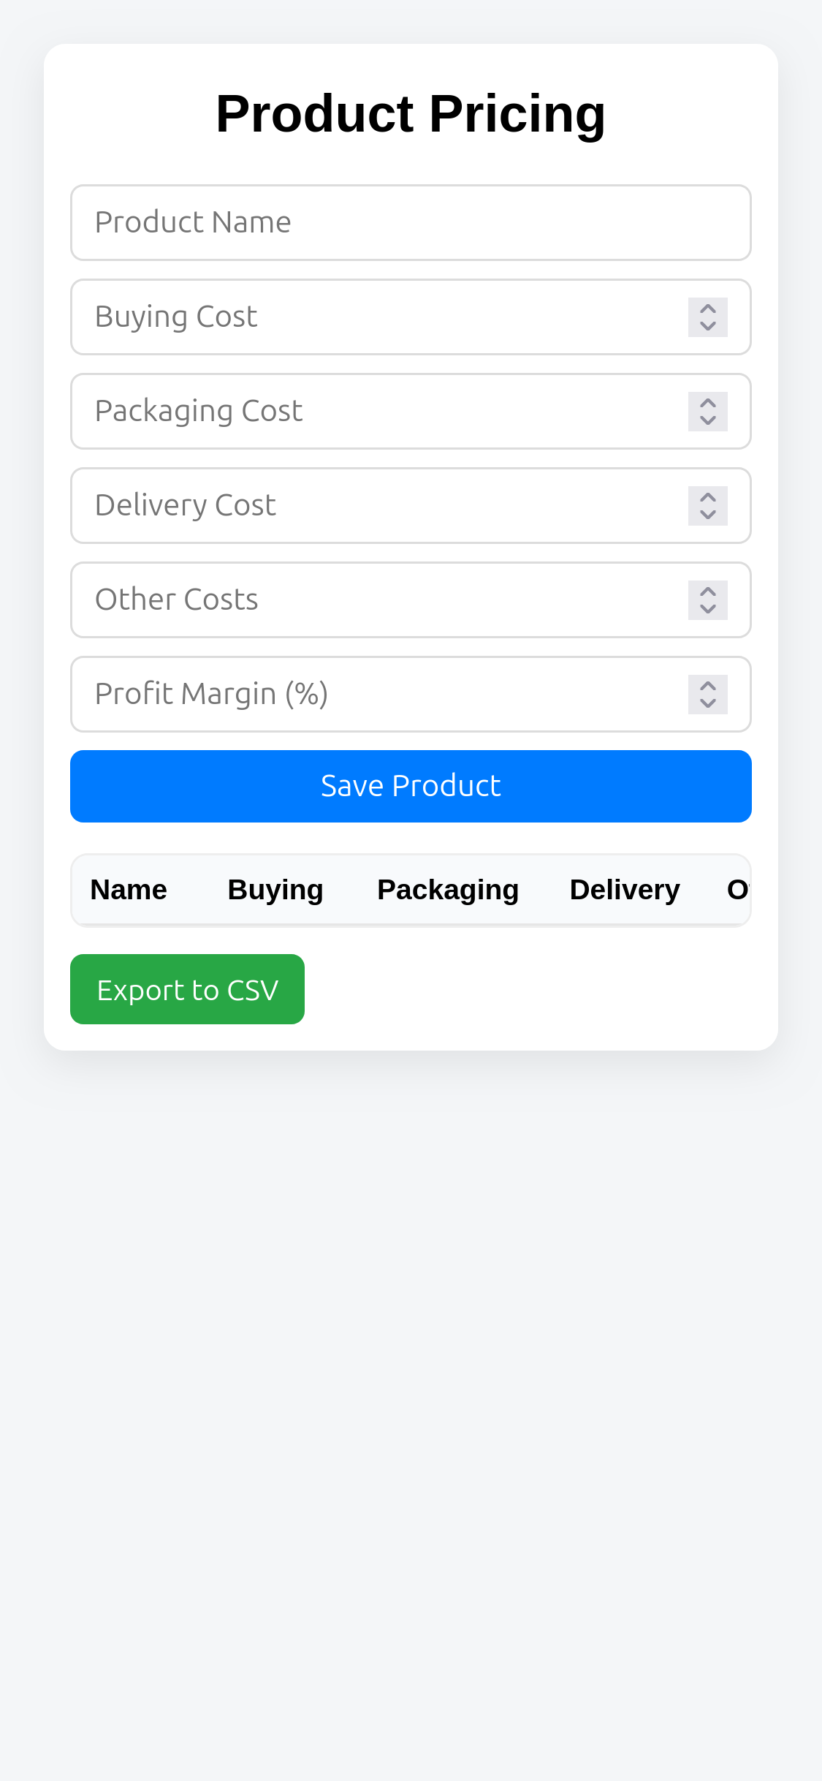Lower the Delivery Cost with down arrow
Screen dimensions: 822x1781
click(x=707, y=515)
